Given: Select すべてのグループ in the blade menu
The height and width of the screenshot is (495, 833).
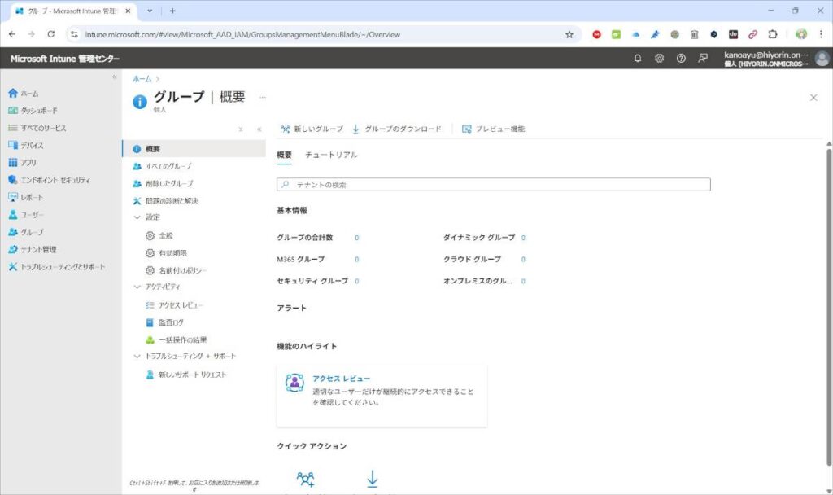Looking at the screenshot, I should [162, 166].
